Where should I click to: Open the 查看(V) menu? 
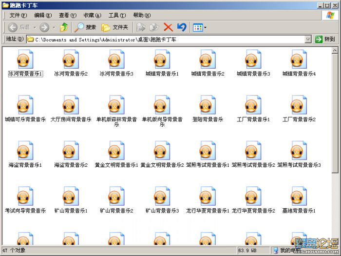coord(68,15)
